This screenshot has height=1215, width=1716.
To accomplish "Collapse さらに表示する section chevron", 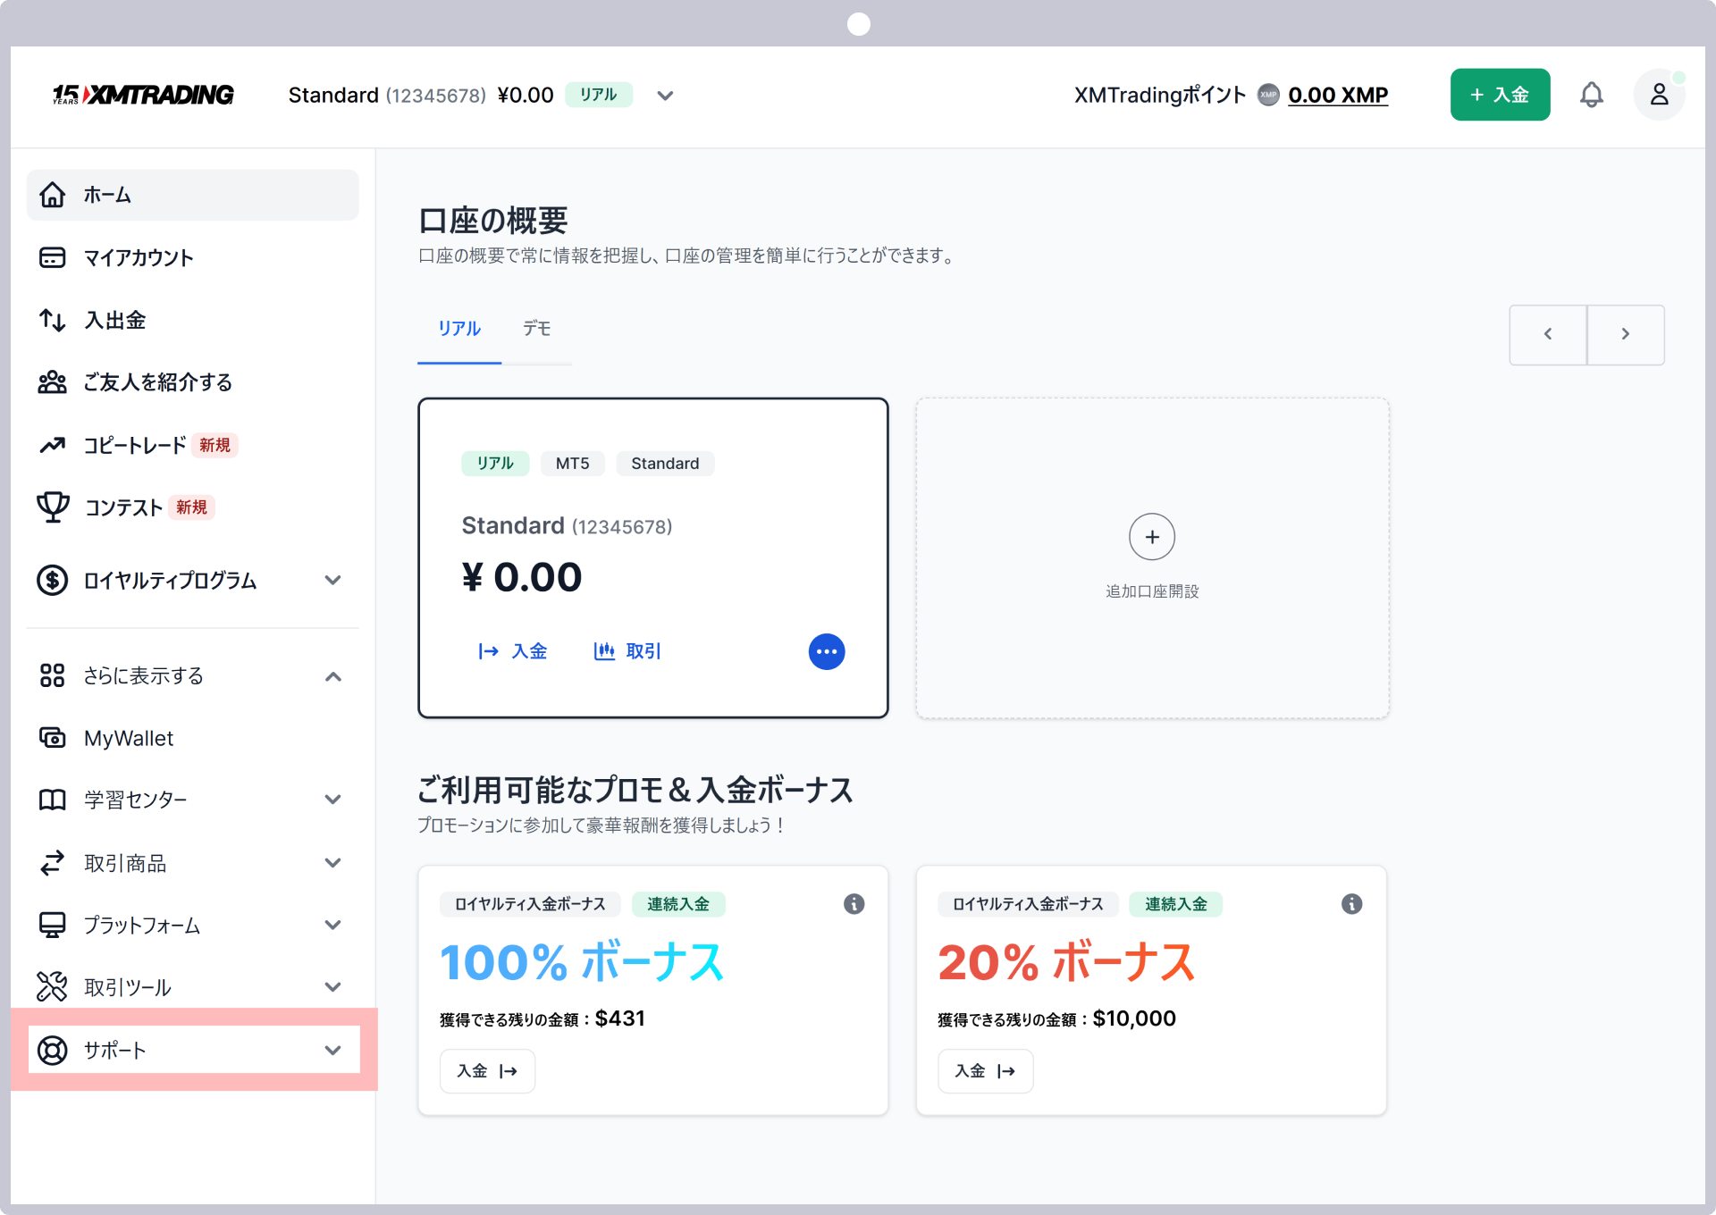I will coord(332,676).
